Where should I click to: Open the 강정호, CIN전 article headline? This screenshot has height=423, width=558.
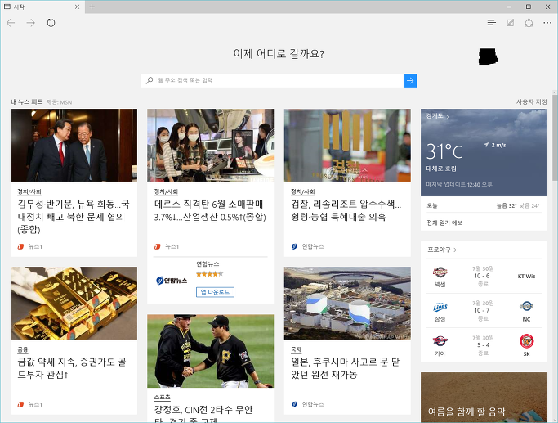pyautogui.click(x=203, y=413)
